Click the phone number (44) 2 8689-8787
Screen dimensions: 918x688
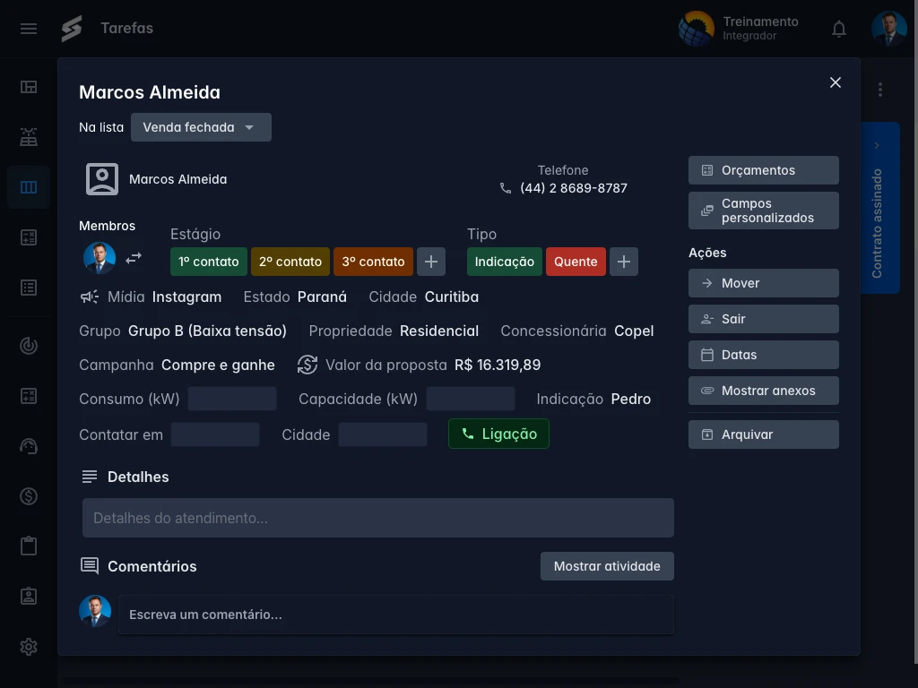point(574,188)
